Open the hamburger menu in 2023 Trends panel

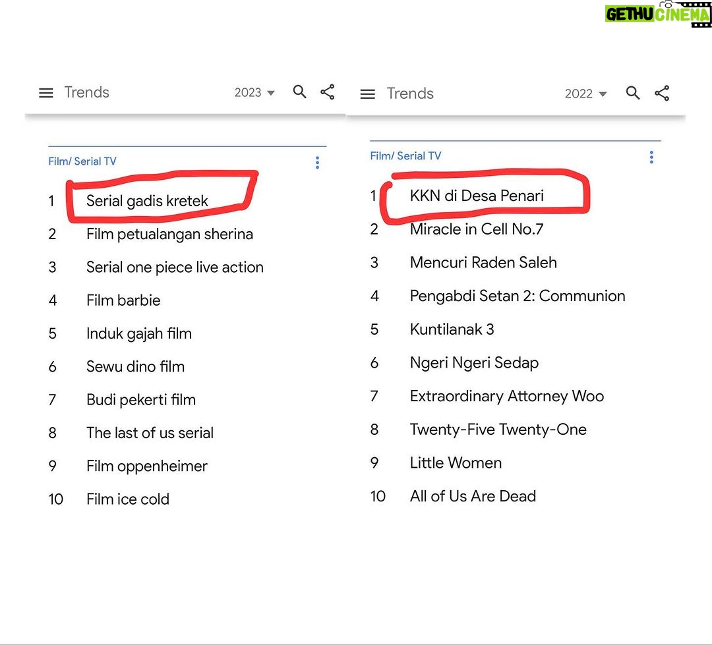pyautogui.click(x=46, y=93)
